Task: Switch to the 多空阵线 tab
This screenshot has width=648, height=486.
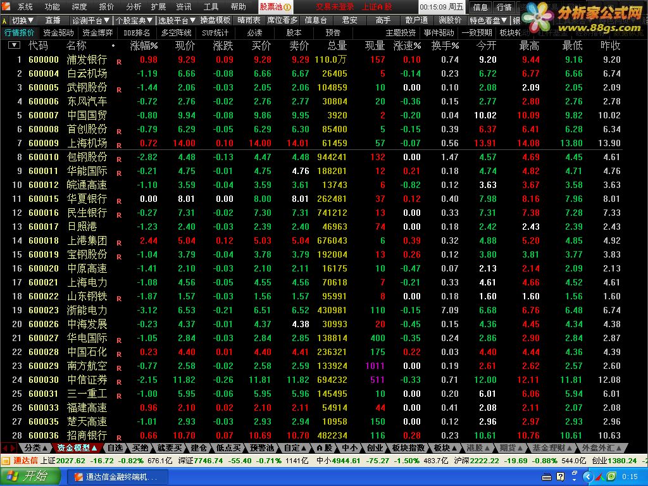Action: click(176, 33)
